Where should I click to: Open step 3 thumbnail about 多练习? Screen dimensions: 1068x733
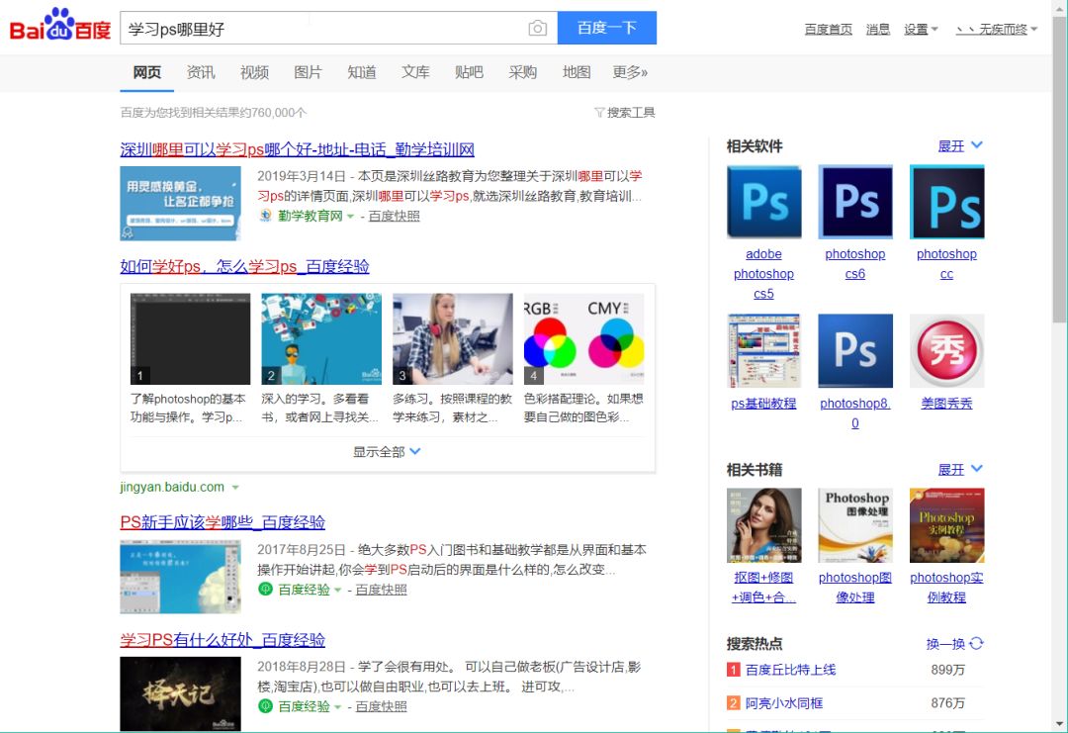tap(453, 338)
